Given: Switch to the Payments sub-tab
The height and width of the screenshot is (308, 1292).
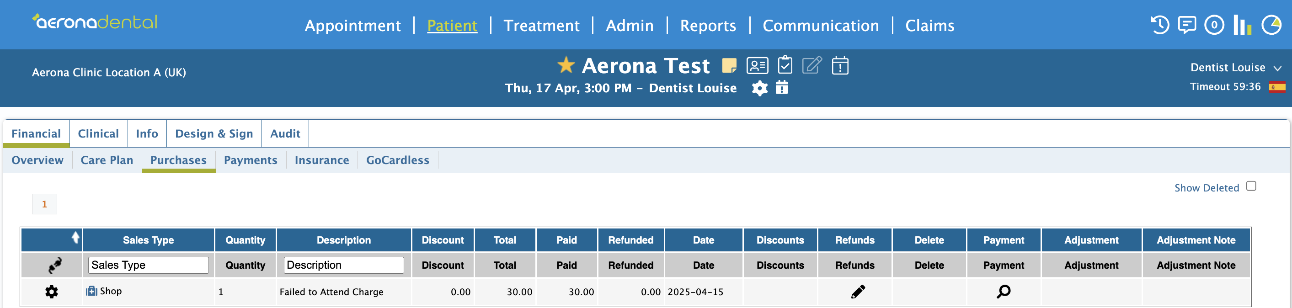Looking at the screenshot, I should pyautogui.click(x=250, y=160).
